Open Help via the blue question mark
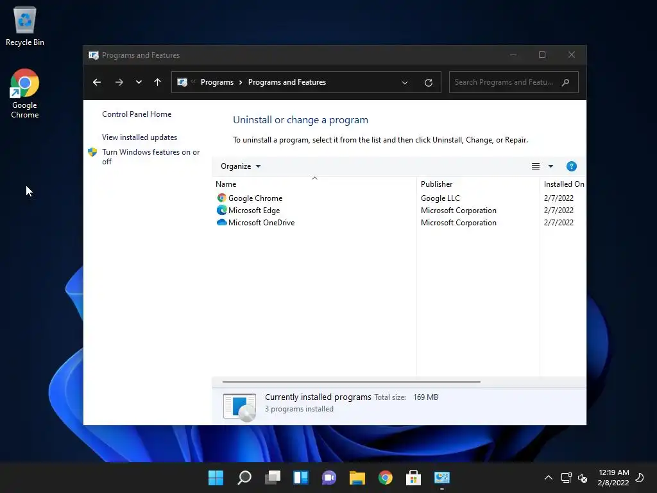Viewport: 657px width, 493px height. click(571, 166)
